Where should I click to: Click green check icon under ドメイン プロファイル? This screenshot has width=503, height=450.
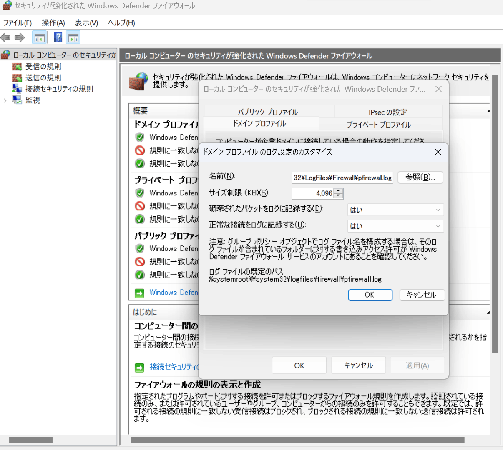(x=140, y=163)
